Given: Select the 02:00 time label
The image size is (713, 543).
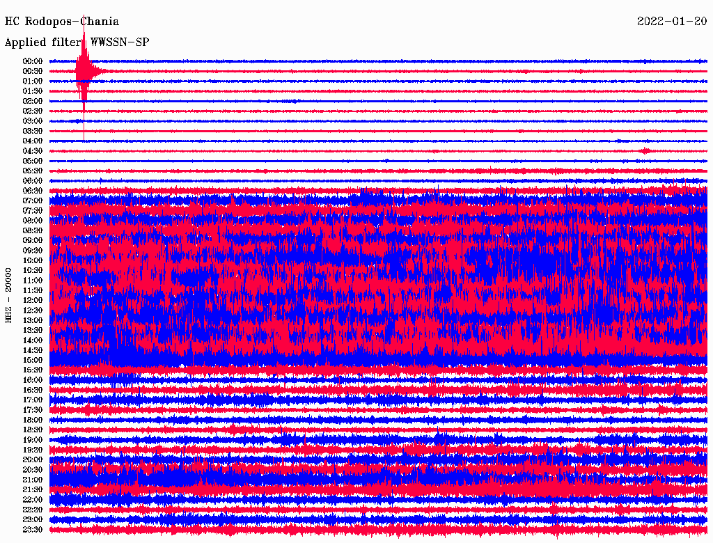Looking at the screenshot, I should [33, 101].
